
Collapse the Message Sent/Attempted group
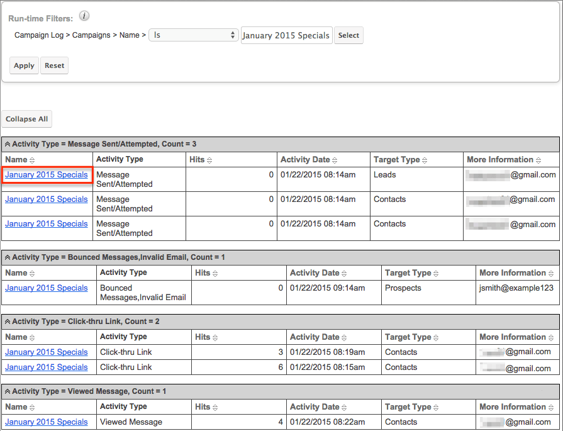(7, 144)
